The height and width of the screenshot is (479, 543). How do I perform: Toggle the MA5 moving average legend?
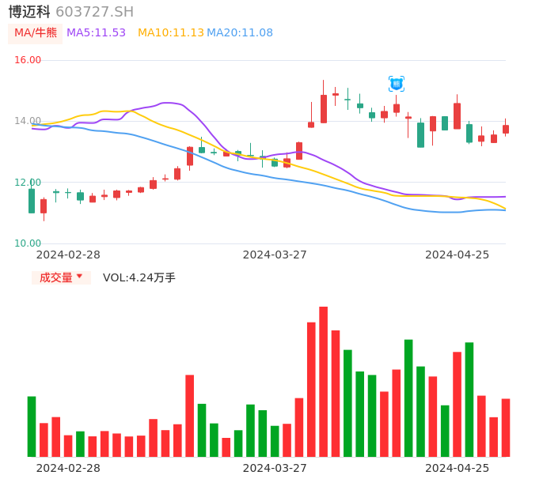(x=96, y=33)
